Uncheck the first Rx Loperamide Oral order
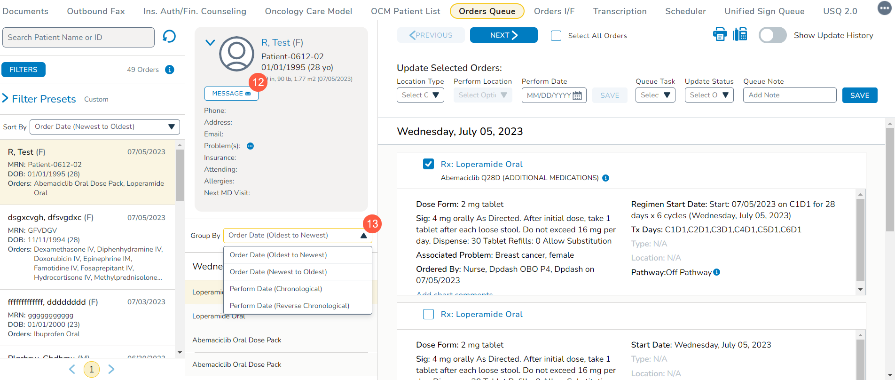The image size is (895, 380). point(428,164)
